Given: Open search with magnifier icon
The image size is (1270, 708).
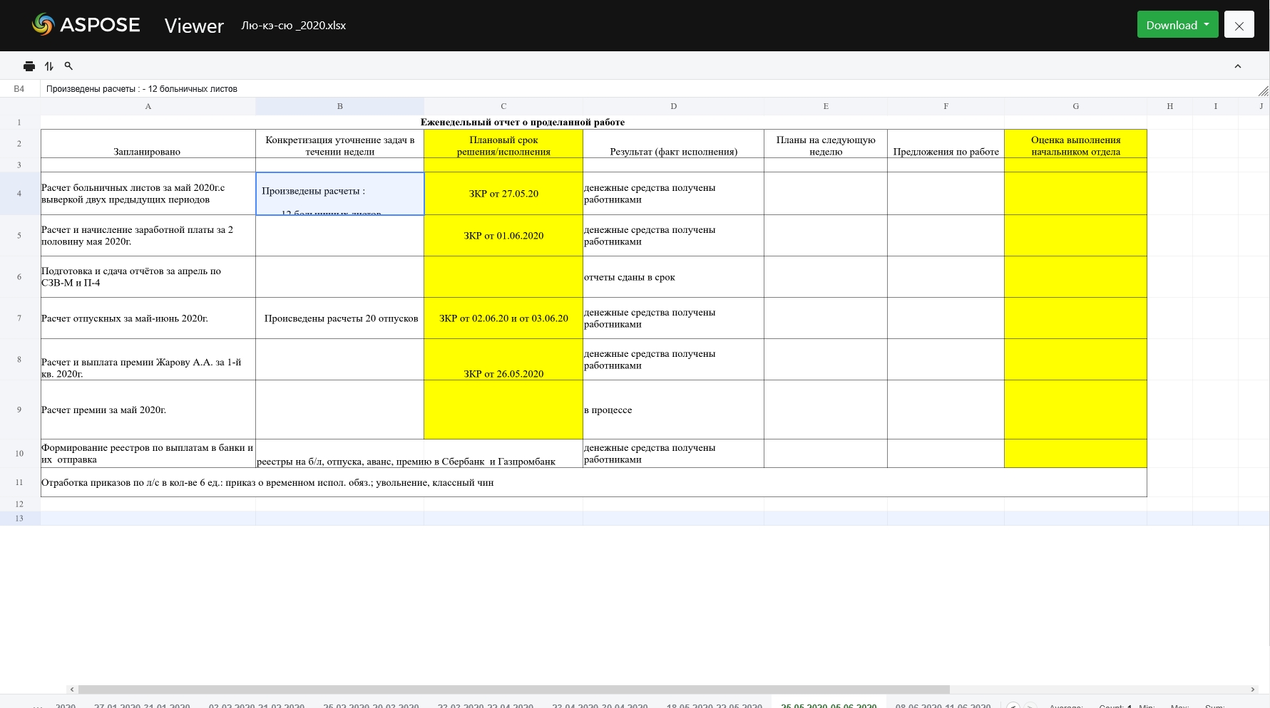Looking at the screenshot, I should (x=68, y=66).
